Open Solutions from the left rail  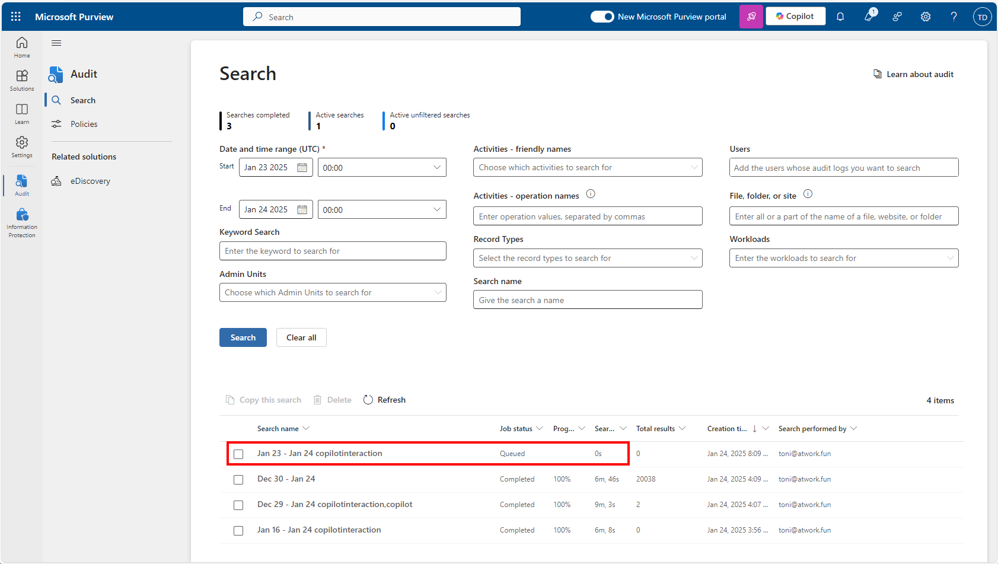(22, 80)
